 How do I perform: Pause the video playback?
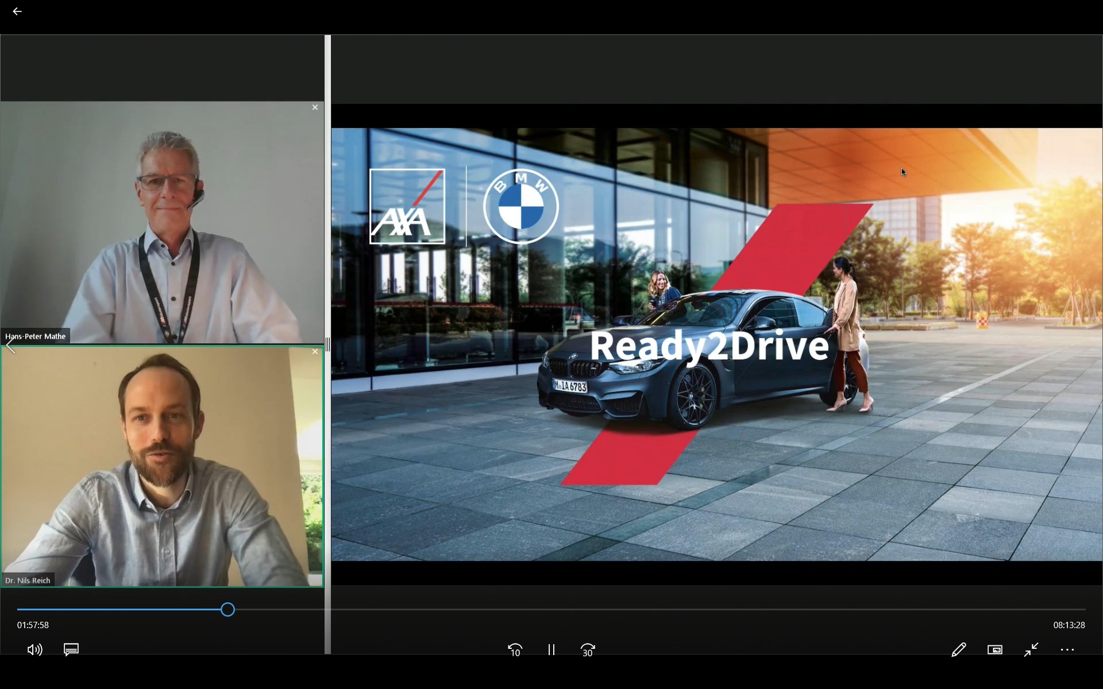pyautogui.click(x=551, y=649)
